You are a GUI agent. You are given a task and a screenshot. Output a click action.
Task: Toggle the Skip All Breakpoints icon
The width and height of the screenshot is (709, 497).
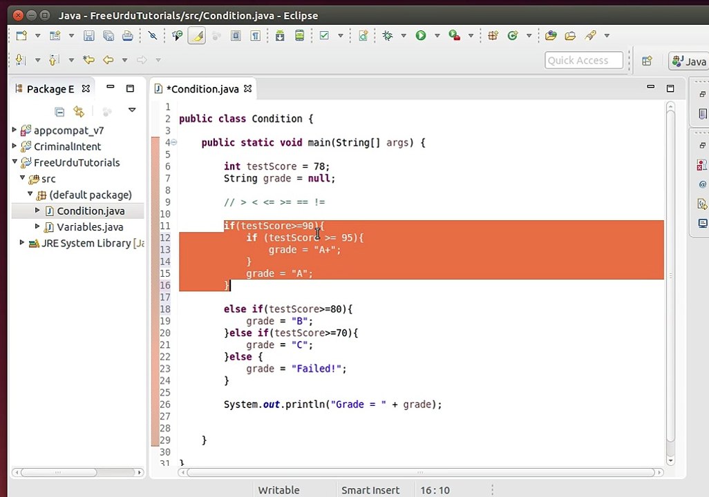click(153, 35)
